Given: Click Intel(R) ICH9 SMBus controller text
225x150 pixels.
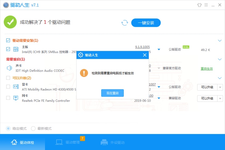Looking at the screenshot, I should click(49, 52).
